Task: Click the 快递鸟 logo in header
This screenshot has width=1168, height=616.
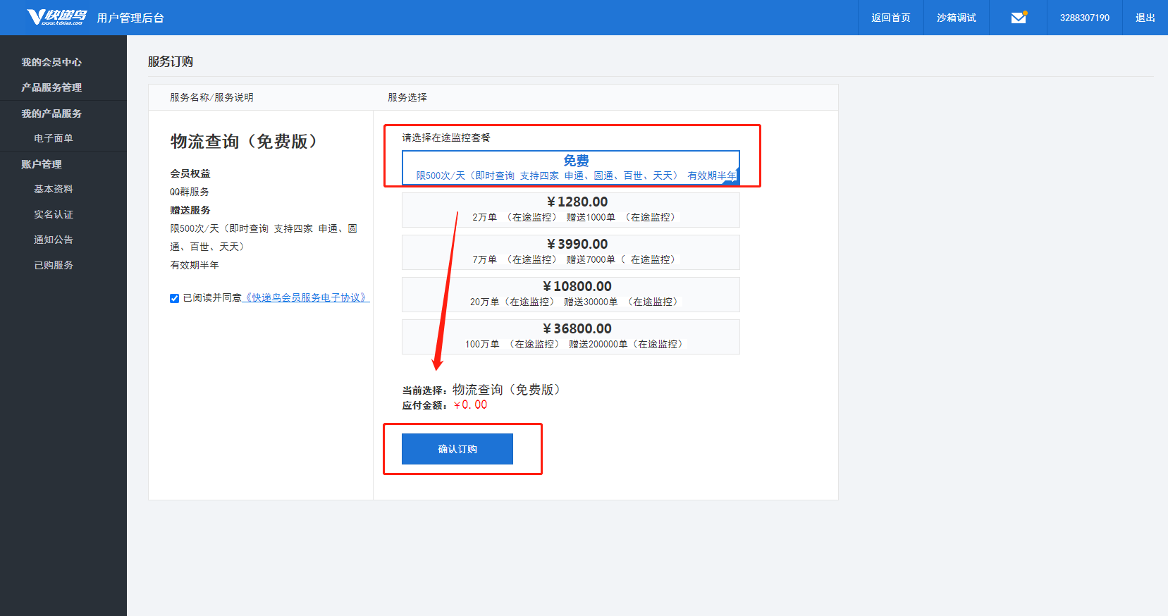Action: (56, 17)
